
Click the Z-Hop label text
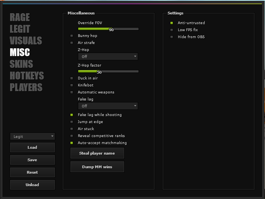pyautogui.click(x=83, y=50)
